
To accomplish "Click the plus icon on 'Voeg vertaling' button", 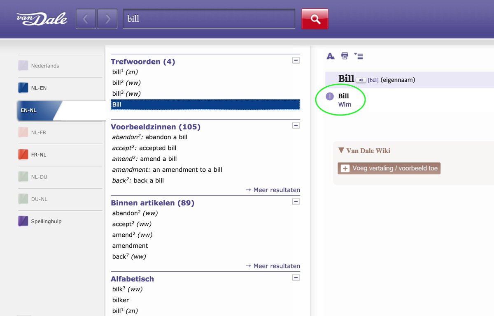I will 345,168.
